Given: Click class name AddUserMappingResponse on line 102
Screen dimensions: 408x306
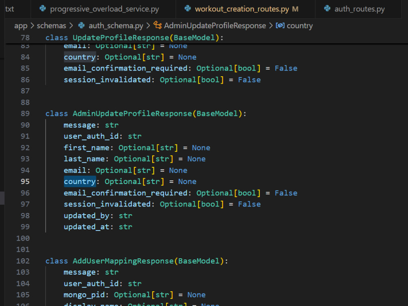Looking at the screenshot, I should coord(123,261).
